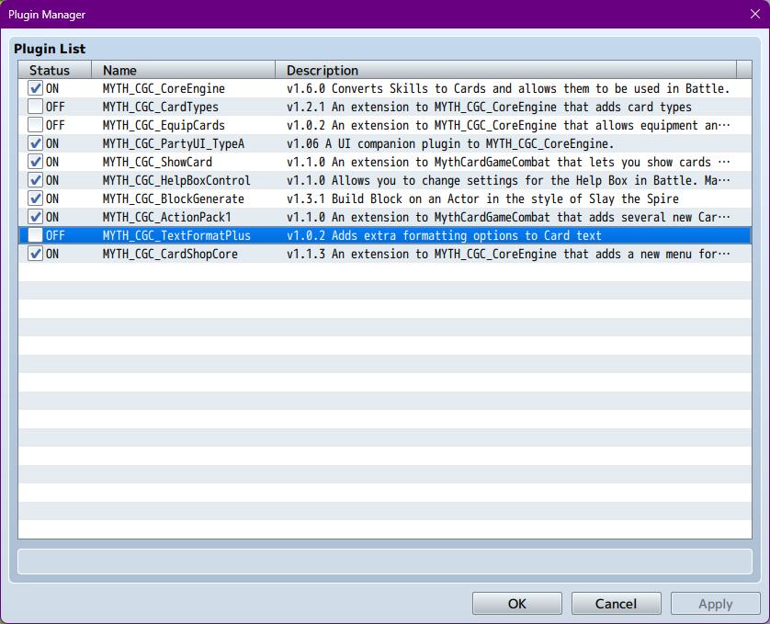Click the 'adds a new menu for' description
The image size is (770, 624).
[508, 254]
